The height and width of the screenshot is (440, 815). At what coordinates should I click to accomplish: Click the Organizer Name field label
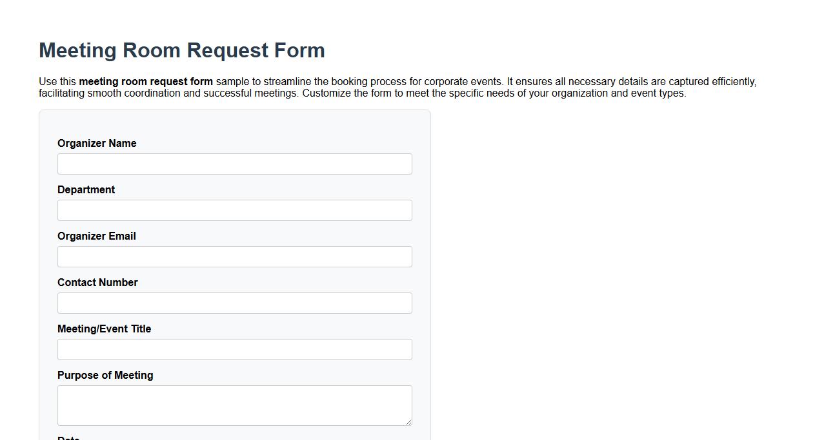coord(97,143)
